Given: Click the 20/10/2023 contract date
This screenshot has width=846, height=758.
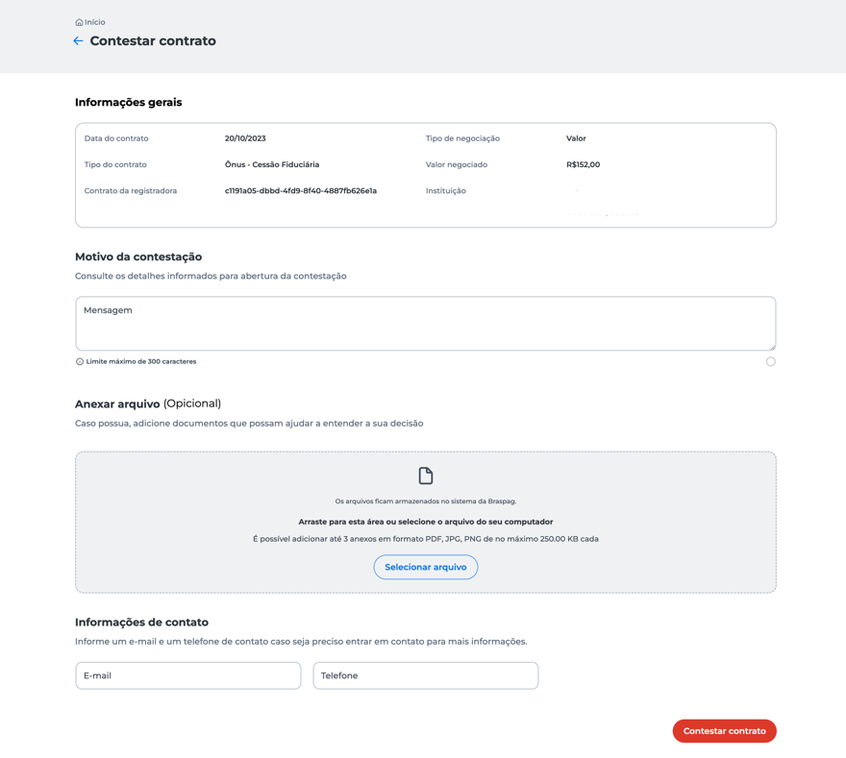Looking at the screenshot, I should click(245, 138).
